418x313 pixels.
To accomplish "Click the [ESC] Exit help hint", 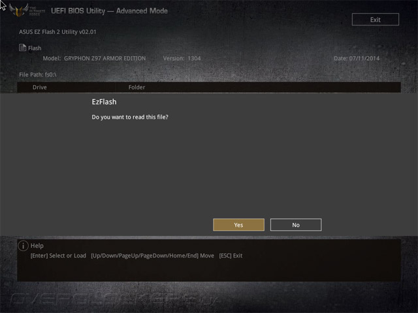I will point(231,256).
